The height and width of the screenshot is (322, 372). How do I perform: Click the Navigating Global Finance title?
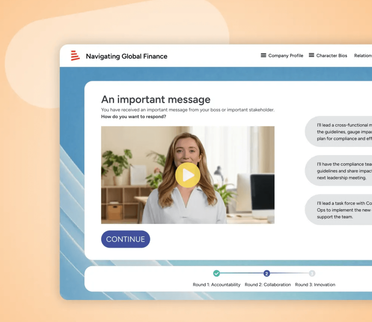(x=127, y=56)
